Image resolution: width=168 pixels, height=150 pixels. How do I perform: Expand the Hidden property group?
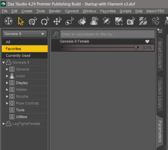click(x=7, y=90)
